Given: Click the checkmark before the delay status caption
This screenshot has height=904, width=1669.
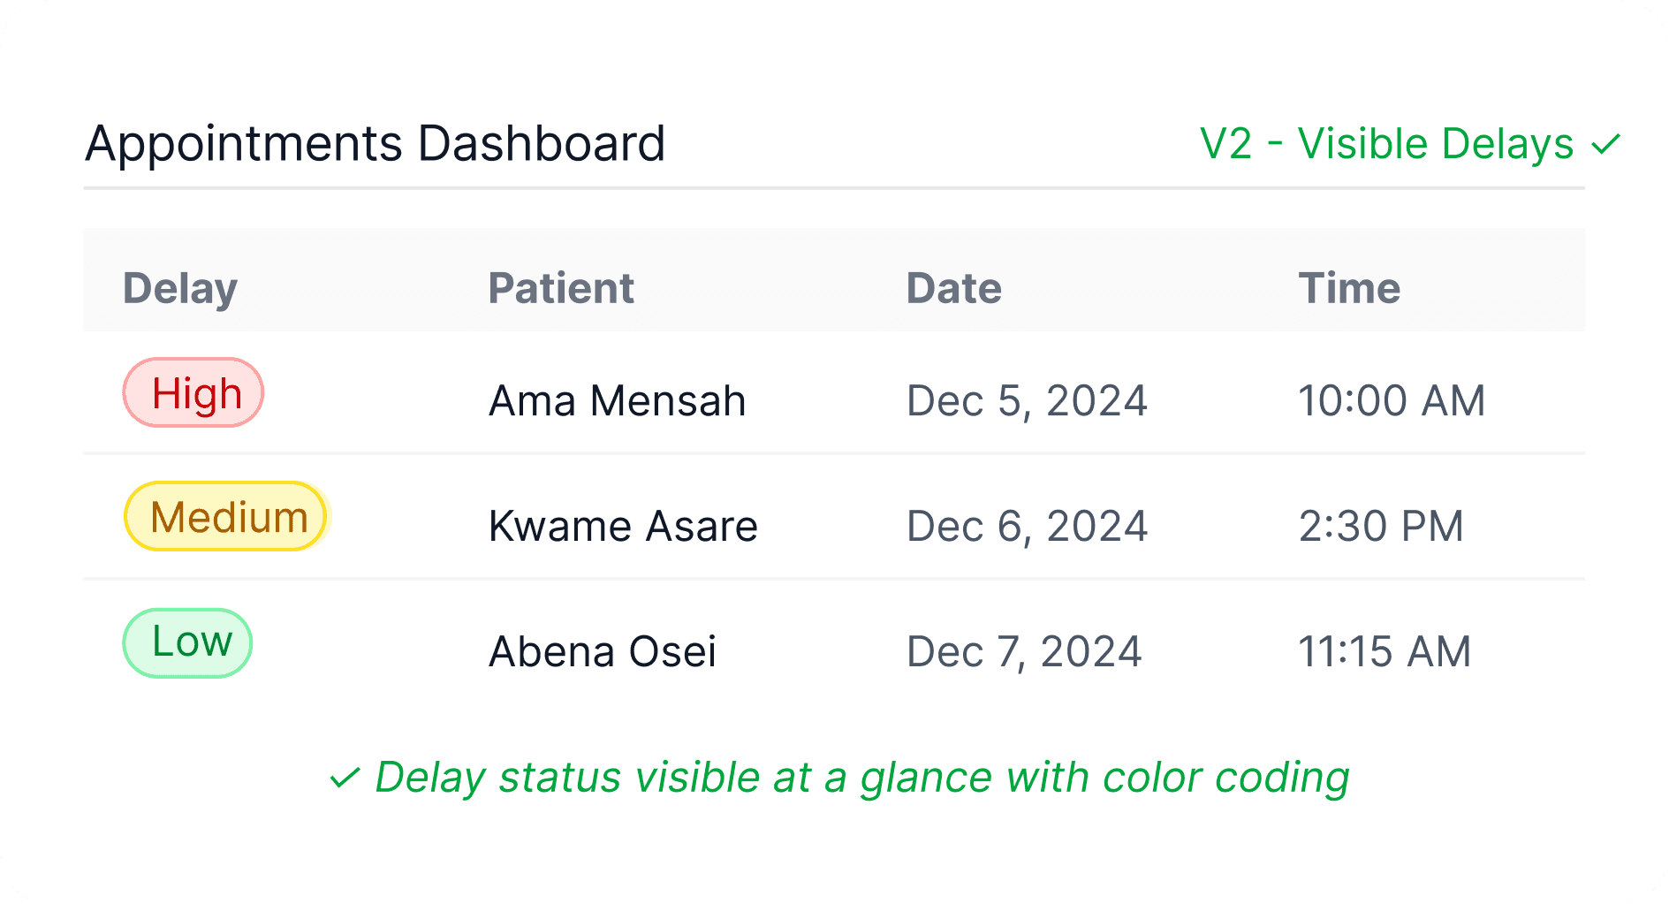Looking at the screenshot, I should click(345, 779).
